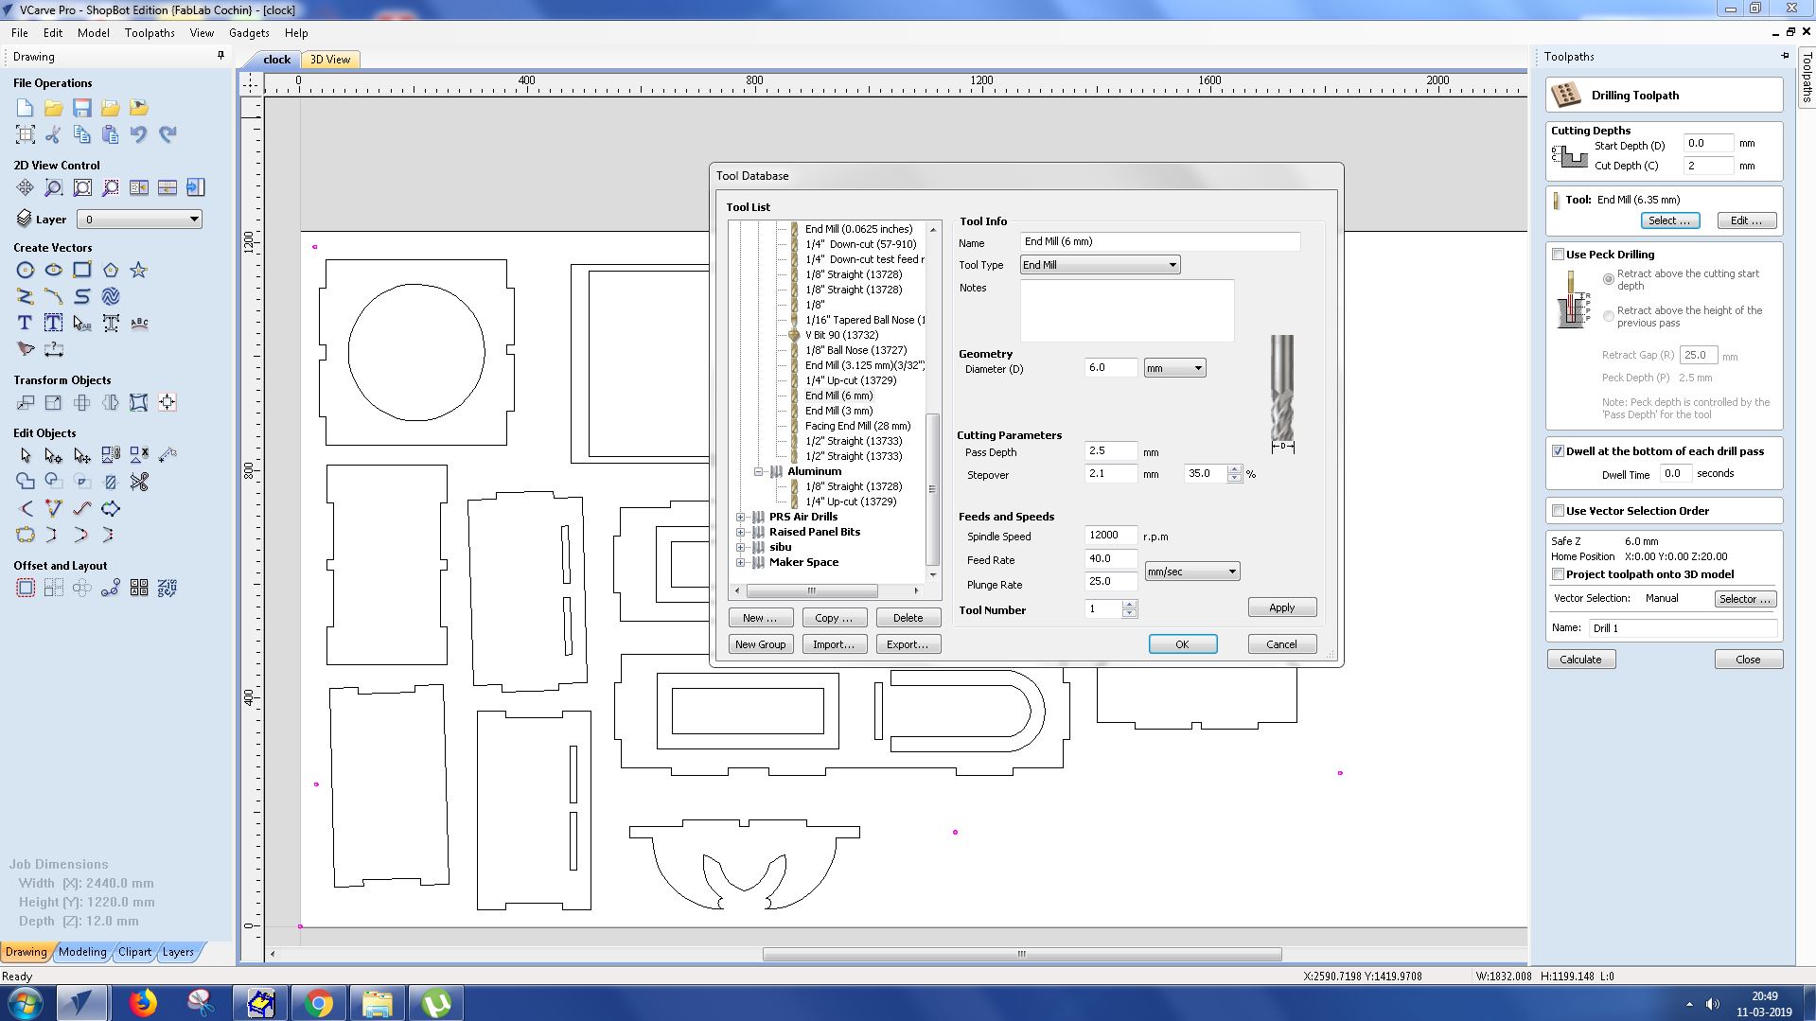The height and width of the screenshot is (1021, 1816).
Task: Expand the PRS Air Drills group
Action: coord(741,517)
